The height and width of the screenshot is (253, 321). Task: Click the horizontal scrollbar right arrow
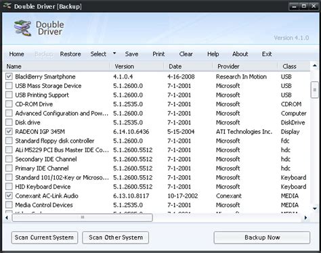[x=305, y=218]
